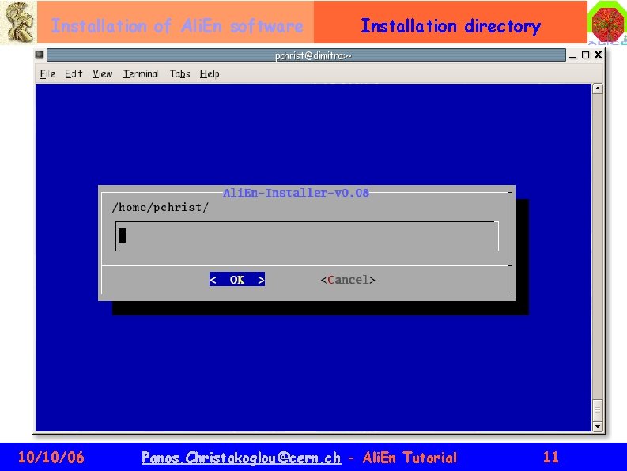627x471 pixels.
Task: Focus the installation directory input field
Action: tap(307, 236)
